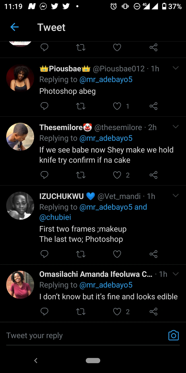This screenshot has width=186, height=373.
Task: Open options chevron on Piousbae's tweet
Action: point(176,68)
